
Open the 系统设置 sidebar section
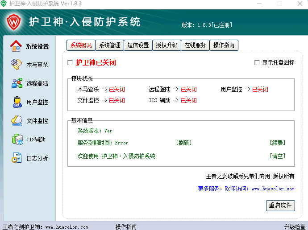(x=37, y=46)
